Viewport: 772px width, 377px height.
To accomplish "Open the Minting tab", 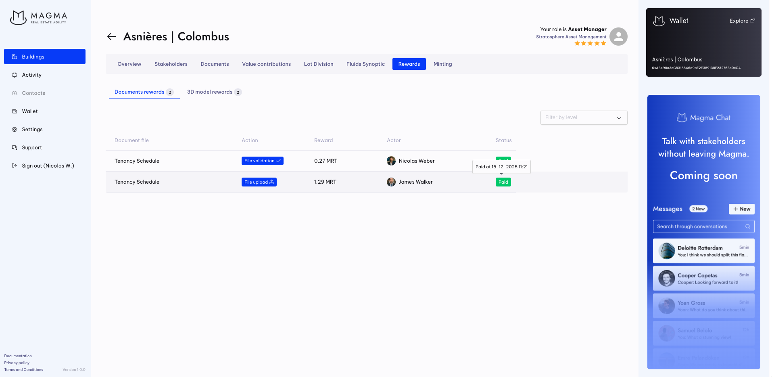I will pos(442,64).
